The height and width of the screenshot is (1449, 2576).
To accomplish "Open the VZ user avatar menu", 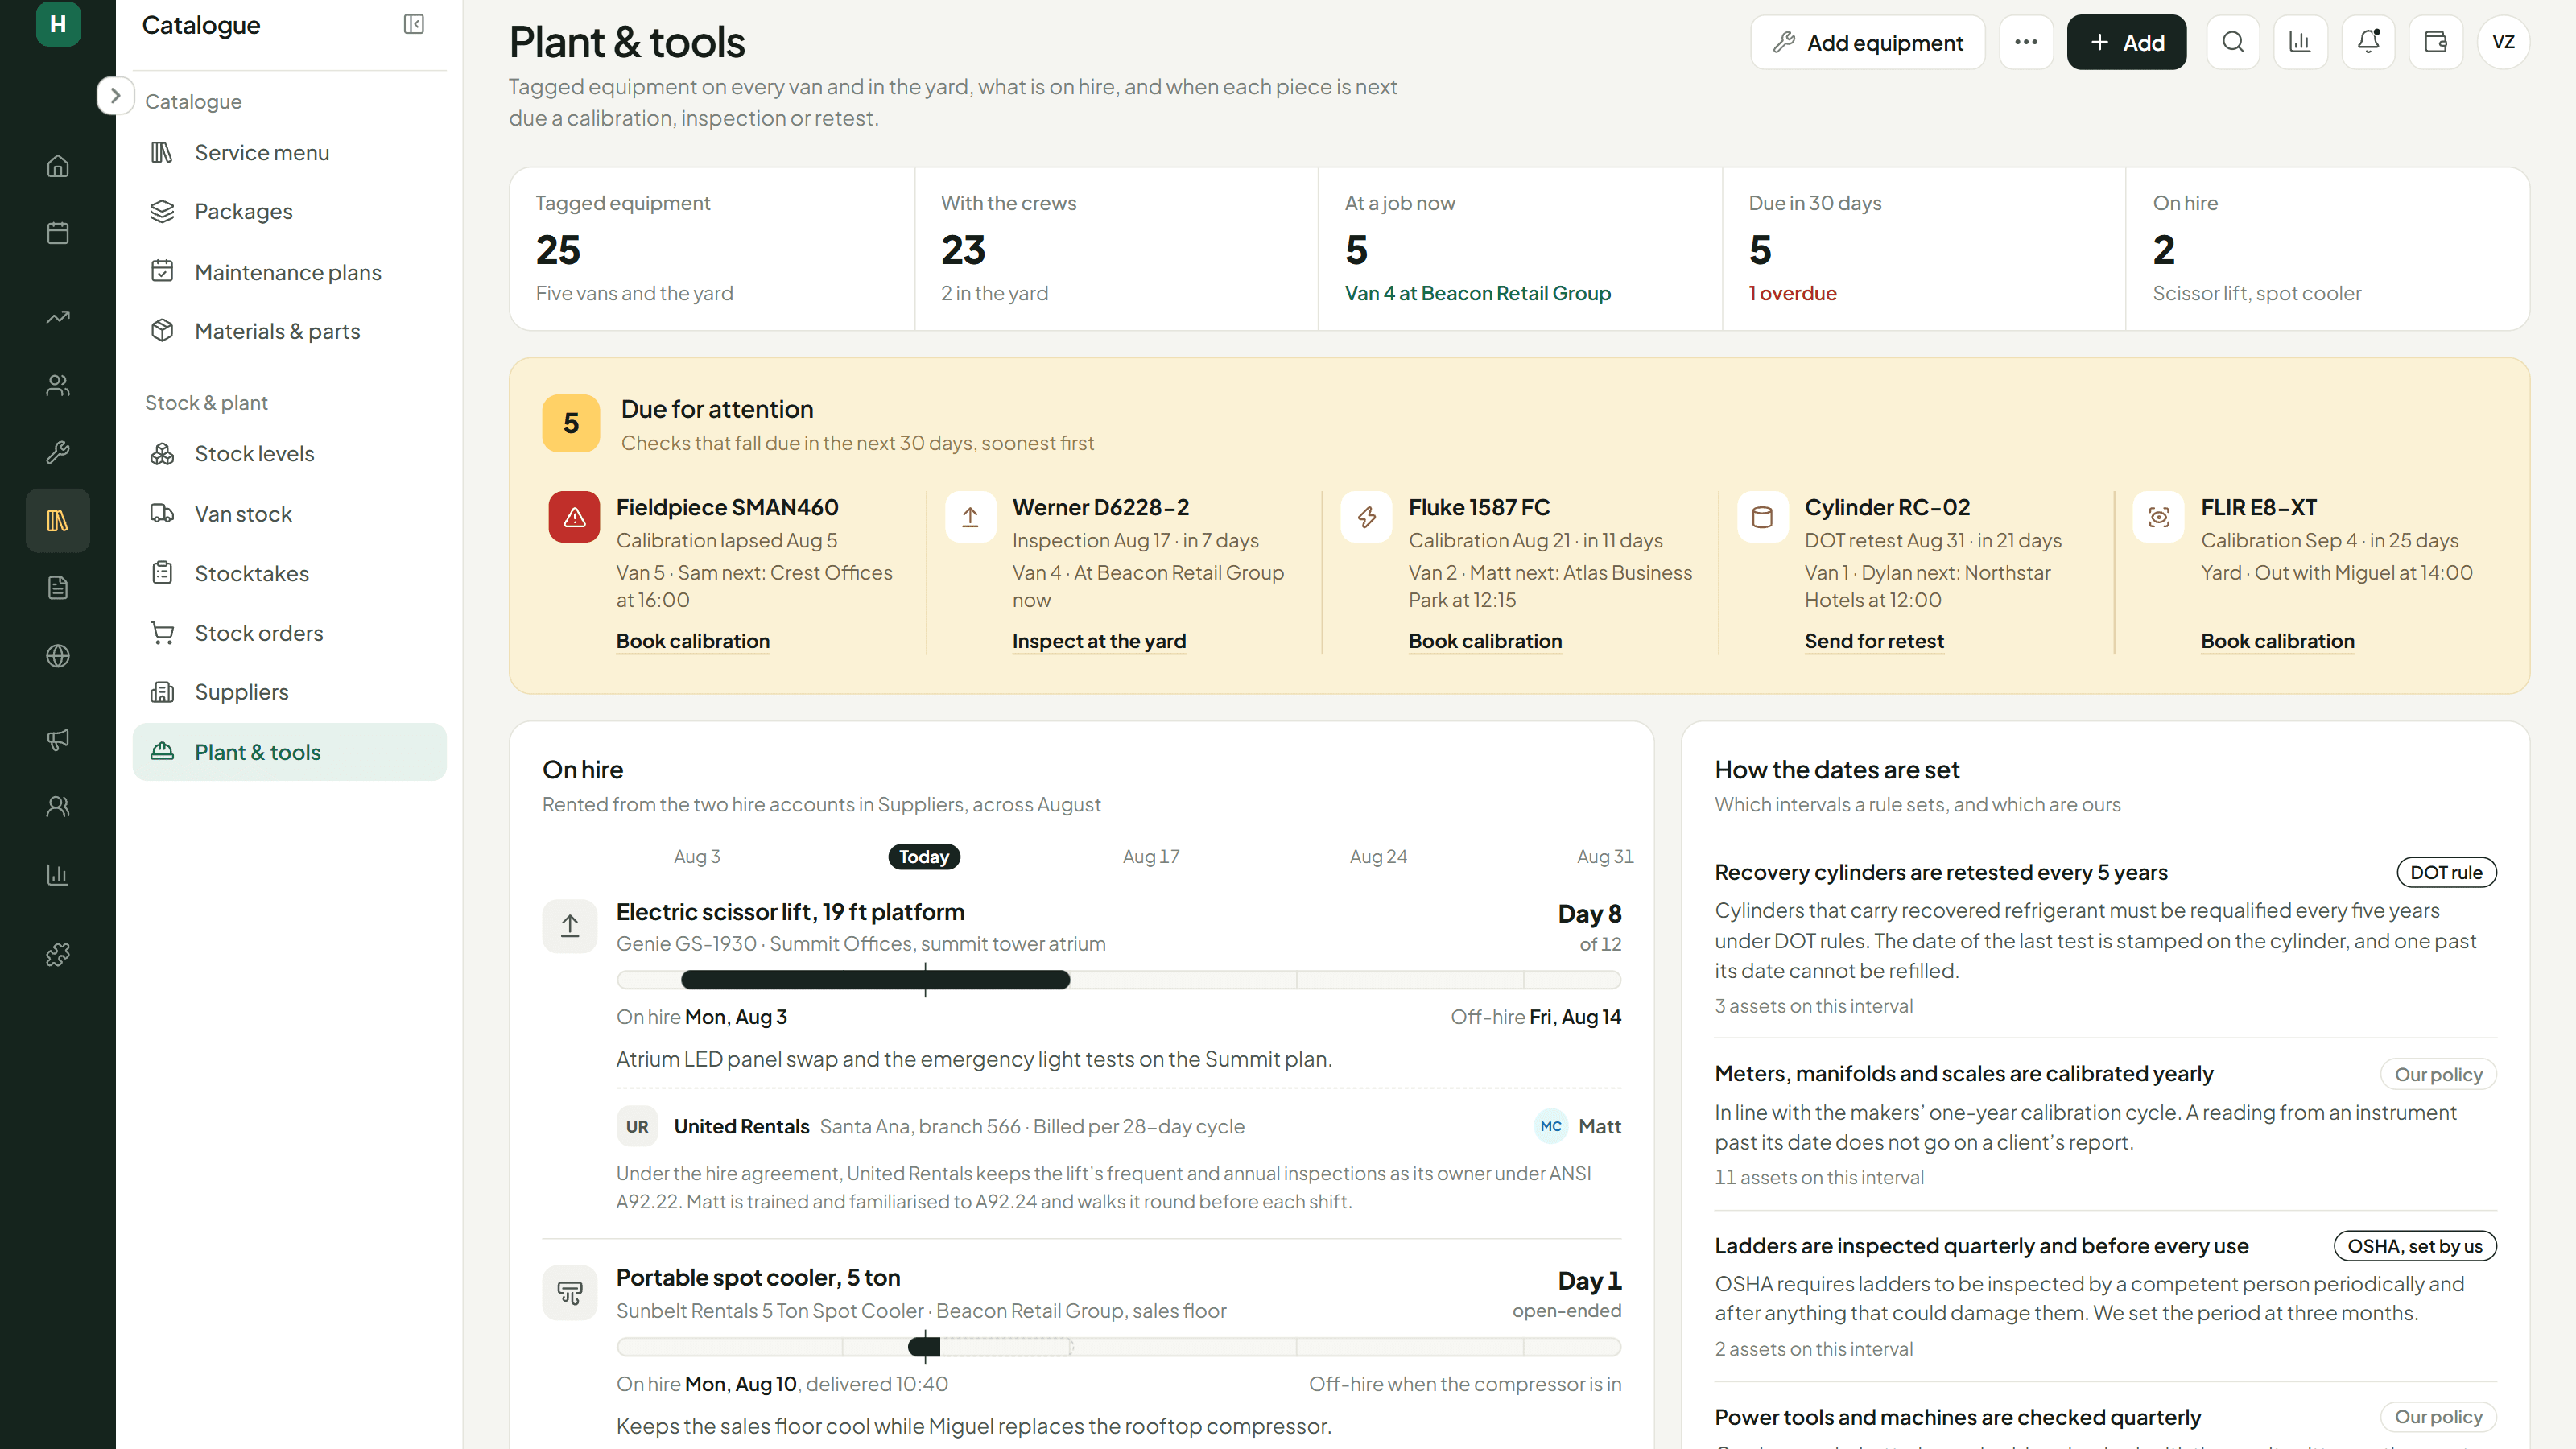I will pos(2503,42).
